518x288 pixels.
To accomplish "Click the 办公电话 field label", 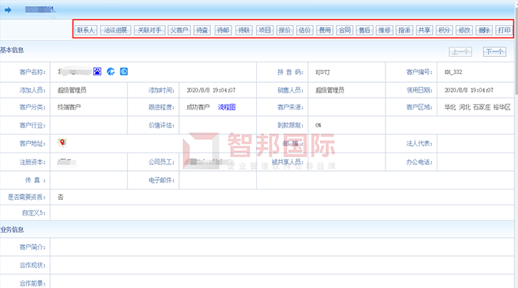I will click(x=420, y=162).
